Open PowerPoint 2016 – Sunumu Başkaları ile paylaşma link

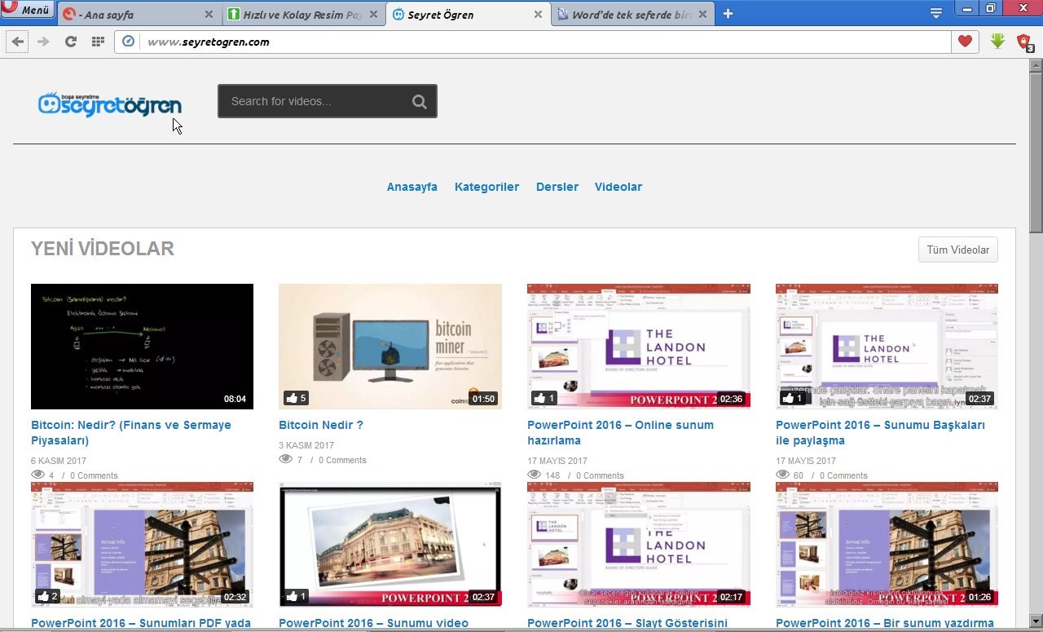[x=880, y=433]
